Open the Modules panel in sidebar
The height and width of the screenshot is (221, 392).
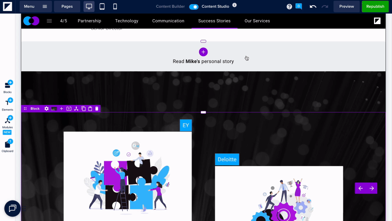[8, 122]
